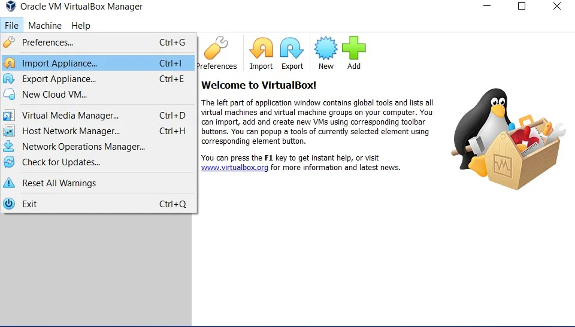The height and width of the screenshot is (327, 575).
Task: Click the Ctrl+Q shortcut text
Action: click(x=172, y=204)
